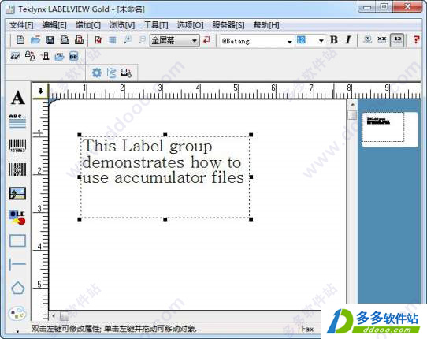Click the horizontal scrollbar left arrow
This screenshot has width=427, height=339.
(54, 316)
